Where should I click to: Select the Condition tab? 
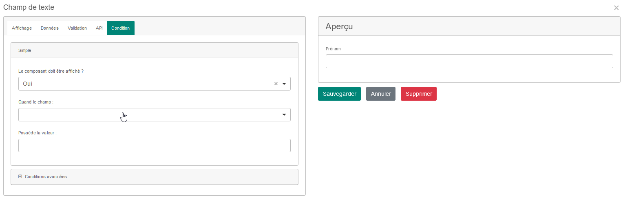(x=121, y=28)
